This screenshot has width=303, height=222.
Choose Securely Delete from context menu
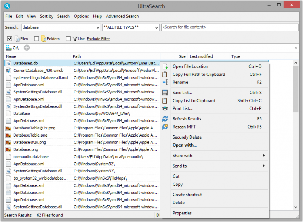click(x=187, y=137)
